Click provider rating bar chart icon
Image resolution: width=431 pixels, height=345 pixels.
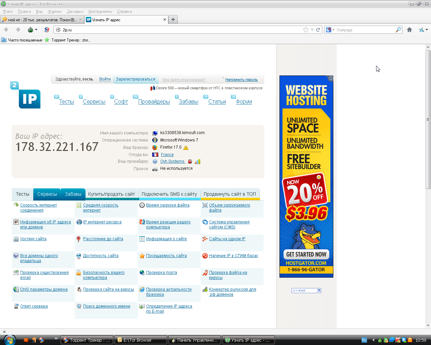[x=198, y=161]
